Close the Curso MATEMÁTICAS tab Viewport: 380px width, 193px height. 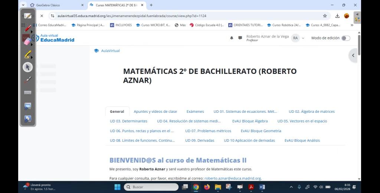tap(142, 5)
